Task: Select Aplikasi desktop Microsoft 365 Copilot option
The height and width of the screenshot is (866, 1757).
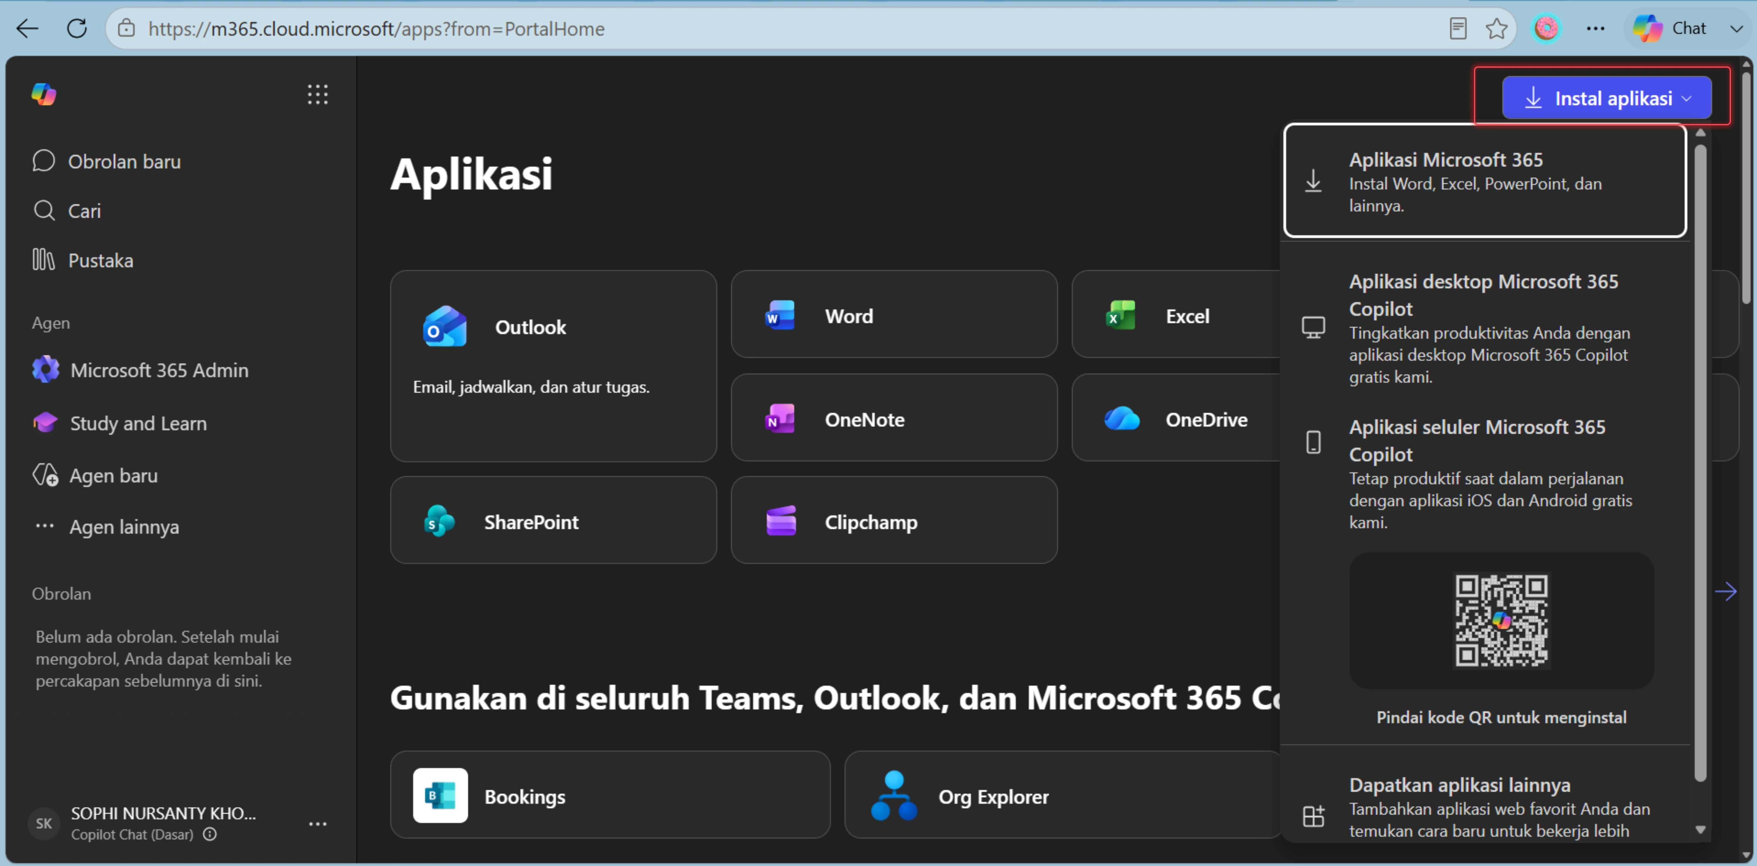Action: [1485, 328]
